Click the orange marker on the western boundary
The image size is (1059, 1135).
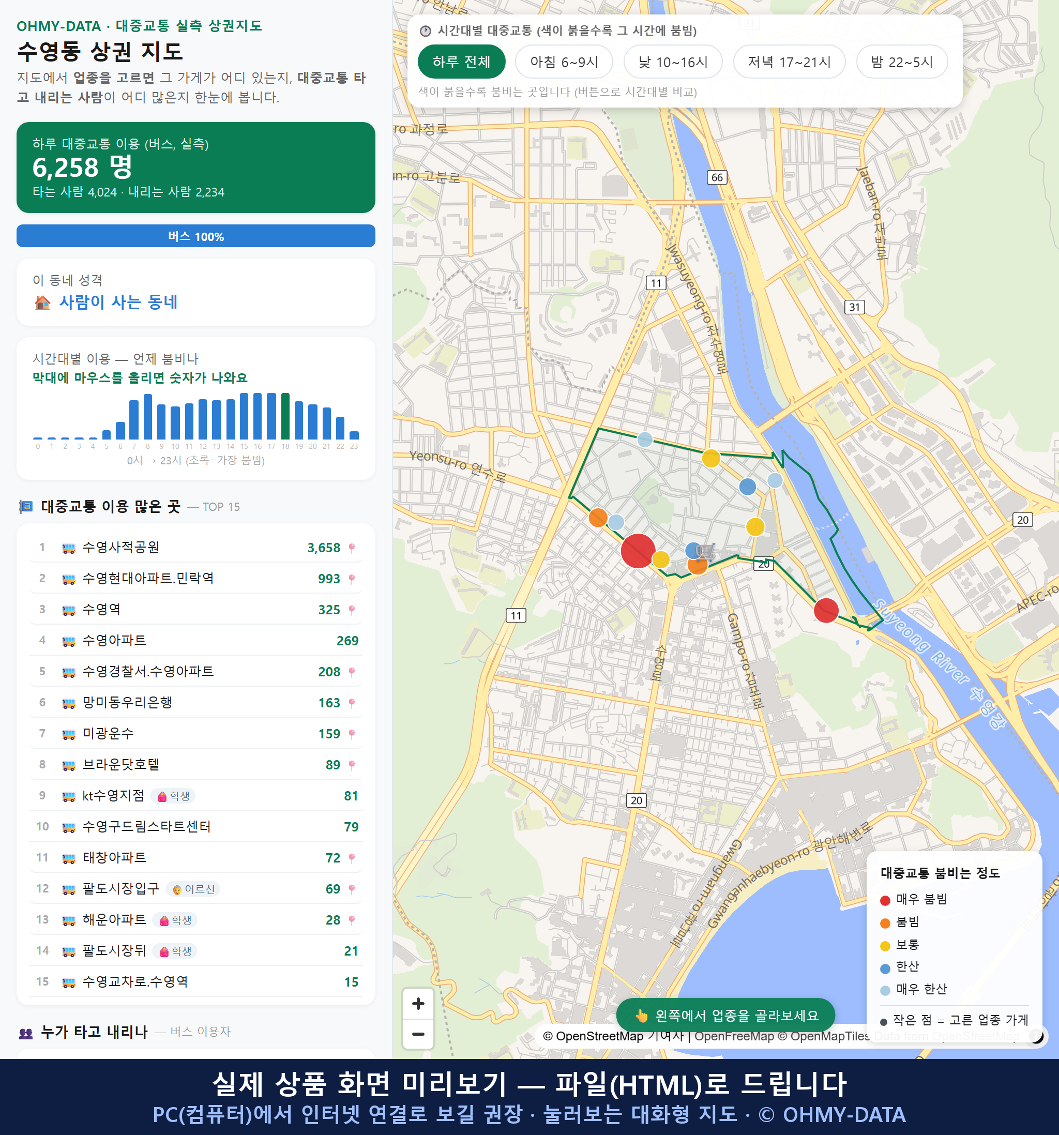coord(598,518)
